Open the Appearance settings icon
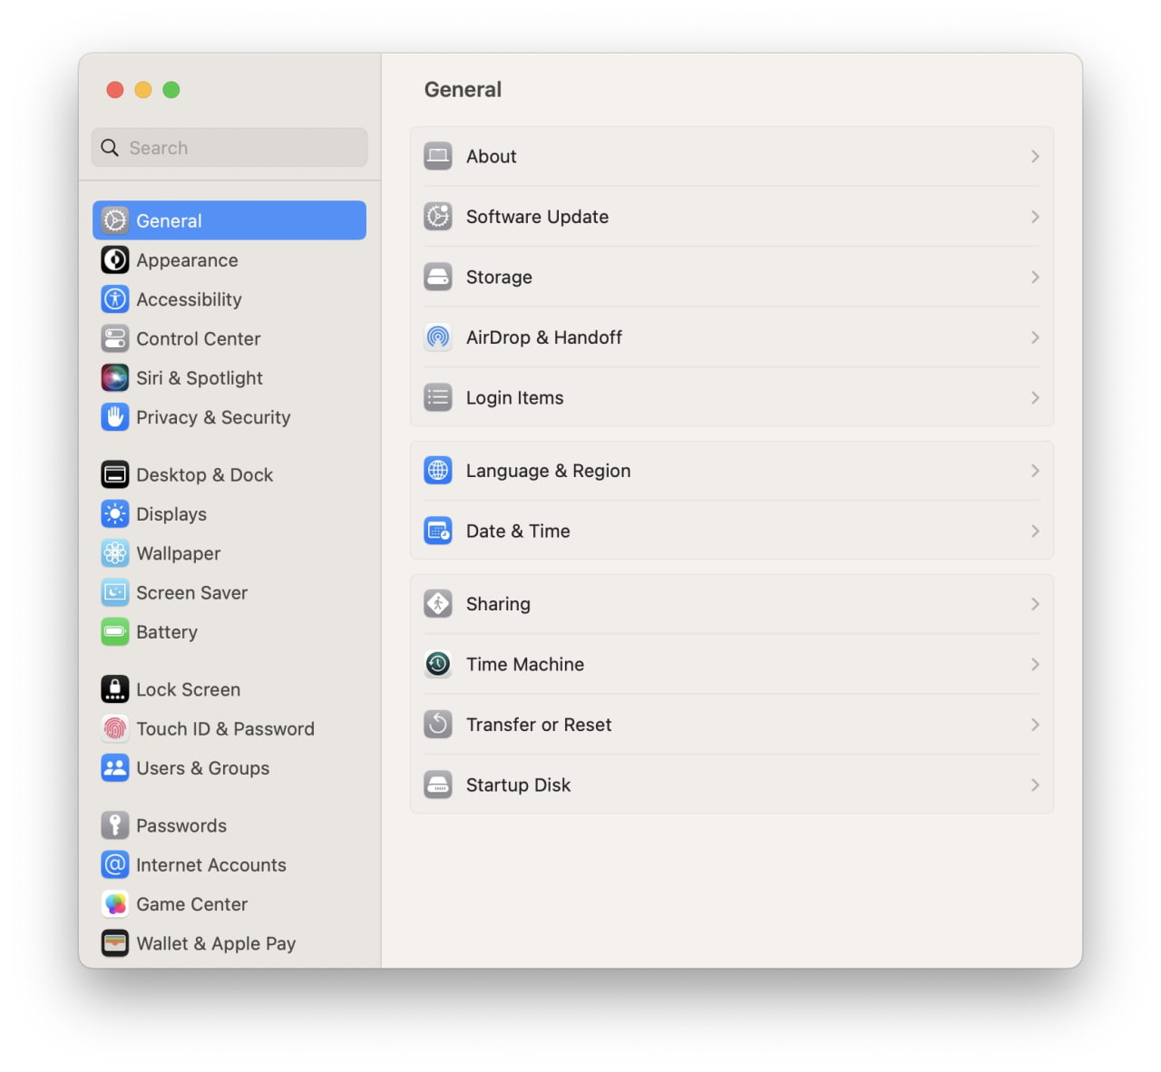 [x=115, y=260]
